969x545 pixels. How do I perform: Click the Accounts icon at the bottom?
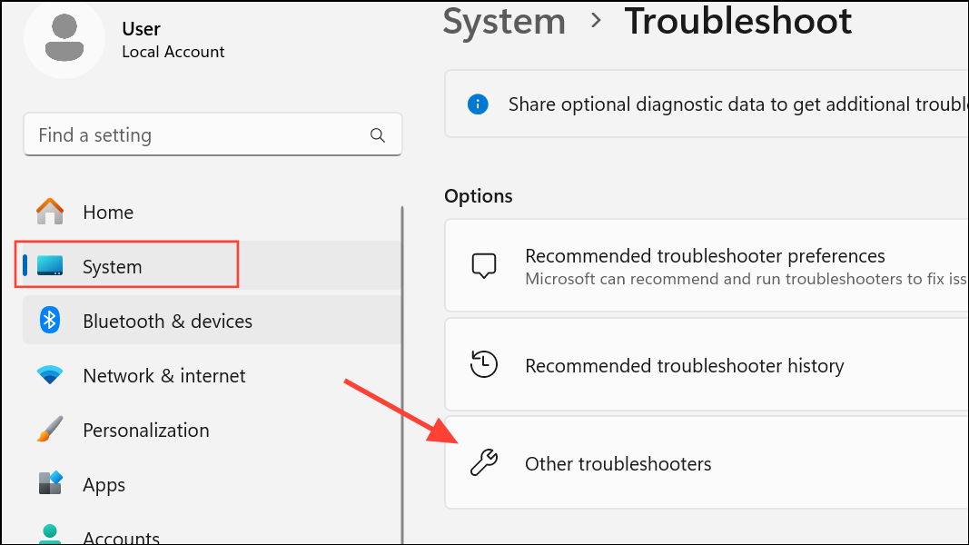[49, 534]
